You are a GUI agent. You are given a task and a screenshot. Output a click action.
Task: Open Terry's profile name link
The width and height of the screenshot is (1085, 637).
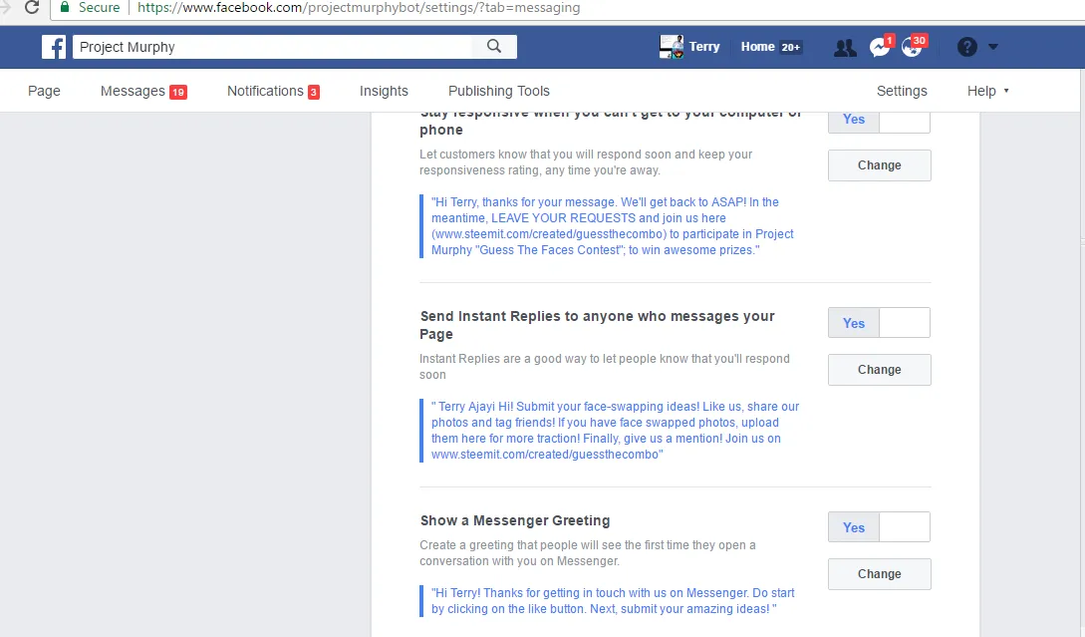point(704,47)
